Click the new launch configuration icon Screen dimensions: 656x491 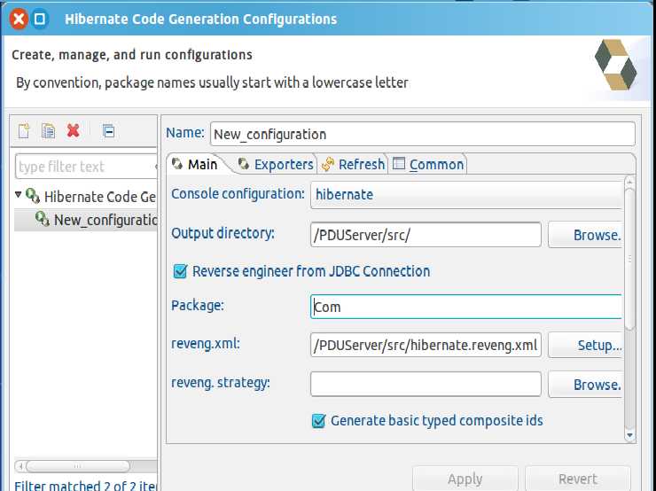pos(24,131)
